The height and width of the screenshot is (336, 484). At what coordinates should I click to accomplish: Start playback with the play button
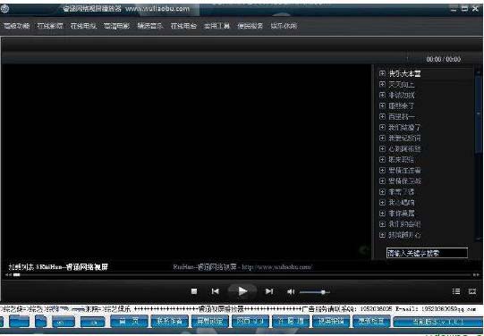[x=242, y=291]
